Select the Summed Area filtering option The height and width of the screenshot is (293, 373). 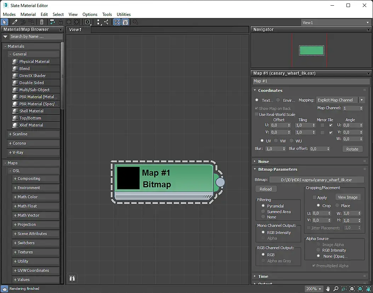tap(263, 212)
